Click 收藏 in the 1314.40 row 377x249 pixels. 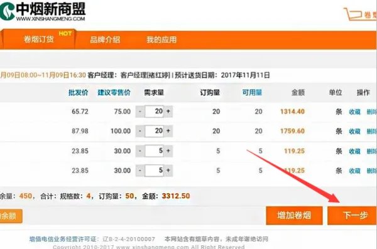354,112
